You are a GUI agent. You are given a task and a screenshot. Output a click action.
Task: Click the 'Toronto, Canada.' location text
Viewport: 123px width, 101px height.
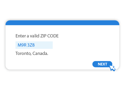point(32,53)
